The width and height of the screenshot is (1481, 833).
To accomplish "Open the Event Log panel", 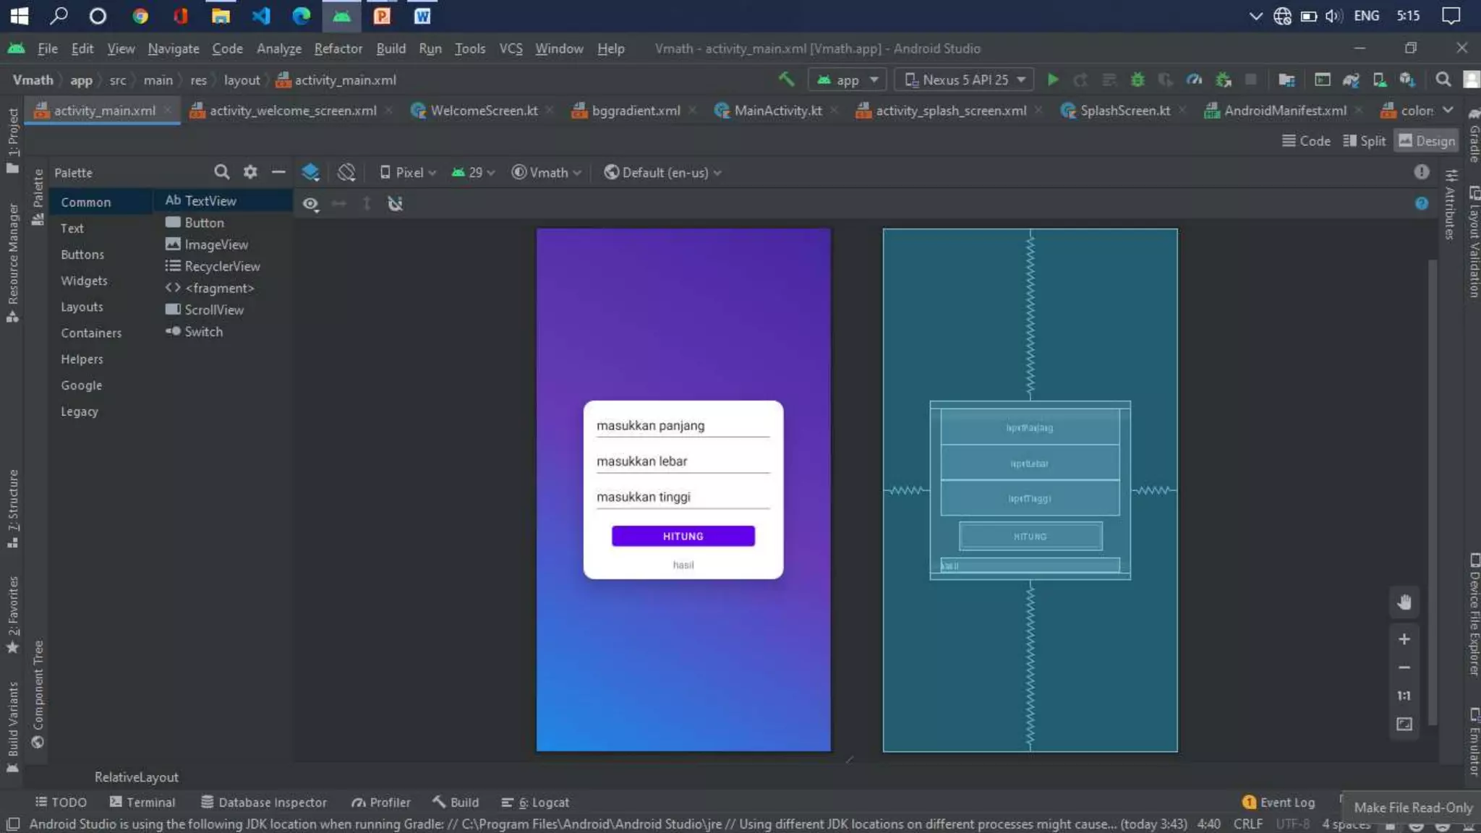I will 1279,802.
